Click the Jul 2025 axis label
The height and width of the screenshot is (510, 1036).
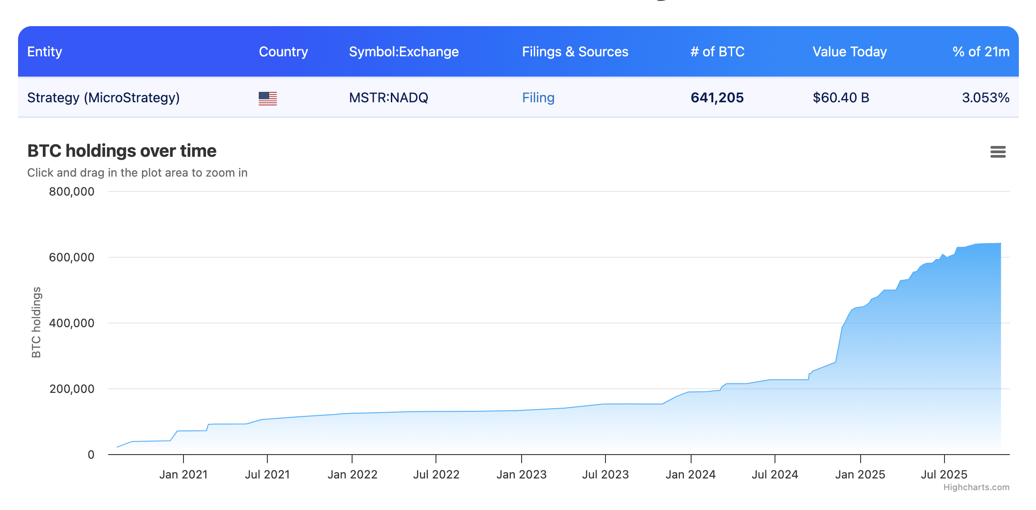coord(944,474)
